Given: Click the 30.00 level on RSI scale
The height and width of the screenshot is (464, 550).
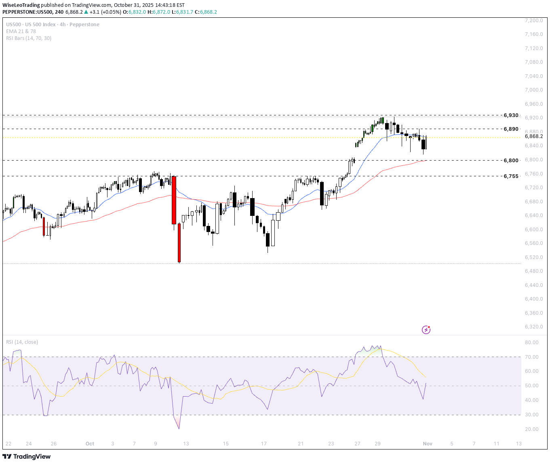Looking at the screenshot, I should (x=532, y=415).
